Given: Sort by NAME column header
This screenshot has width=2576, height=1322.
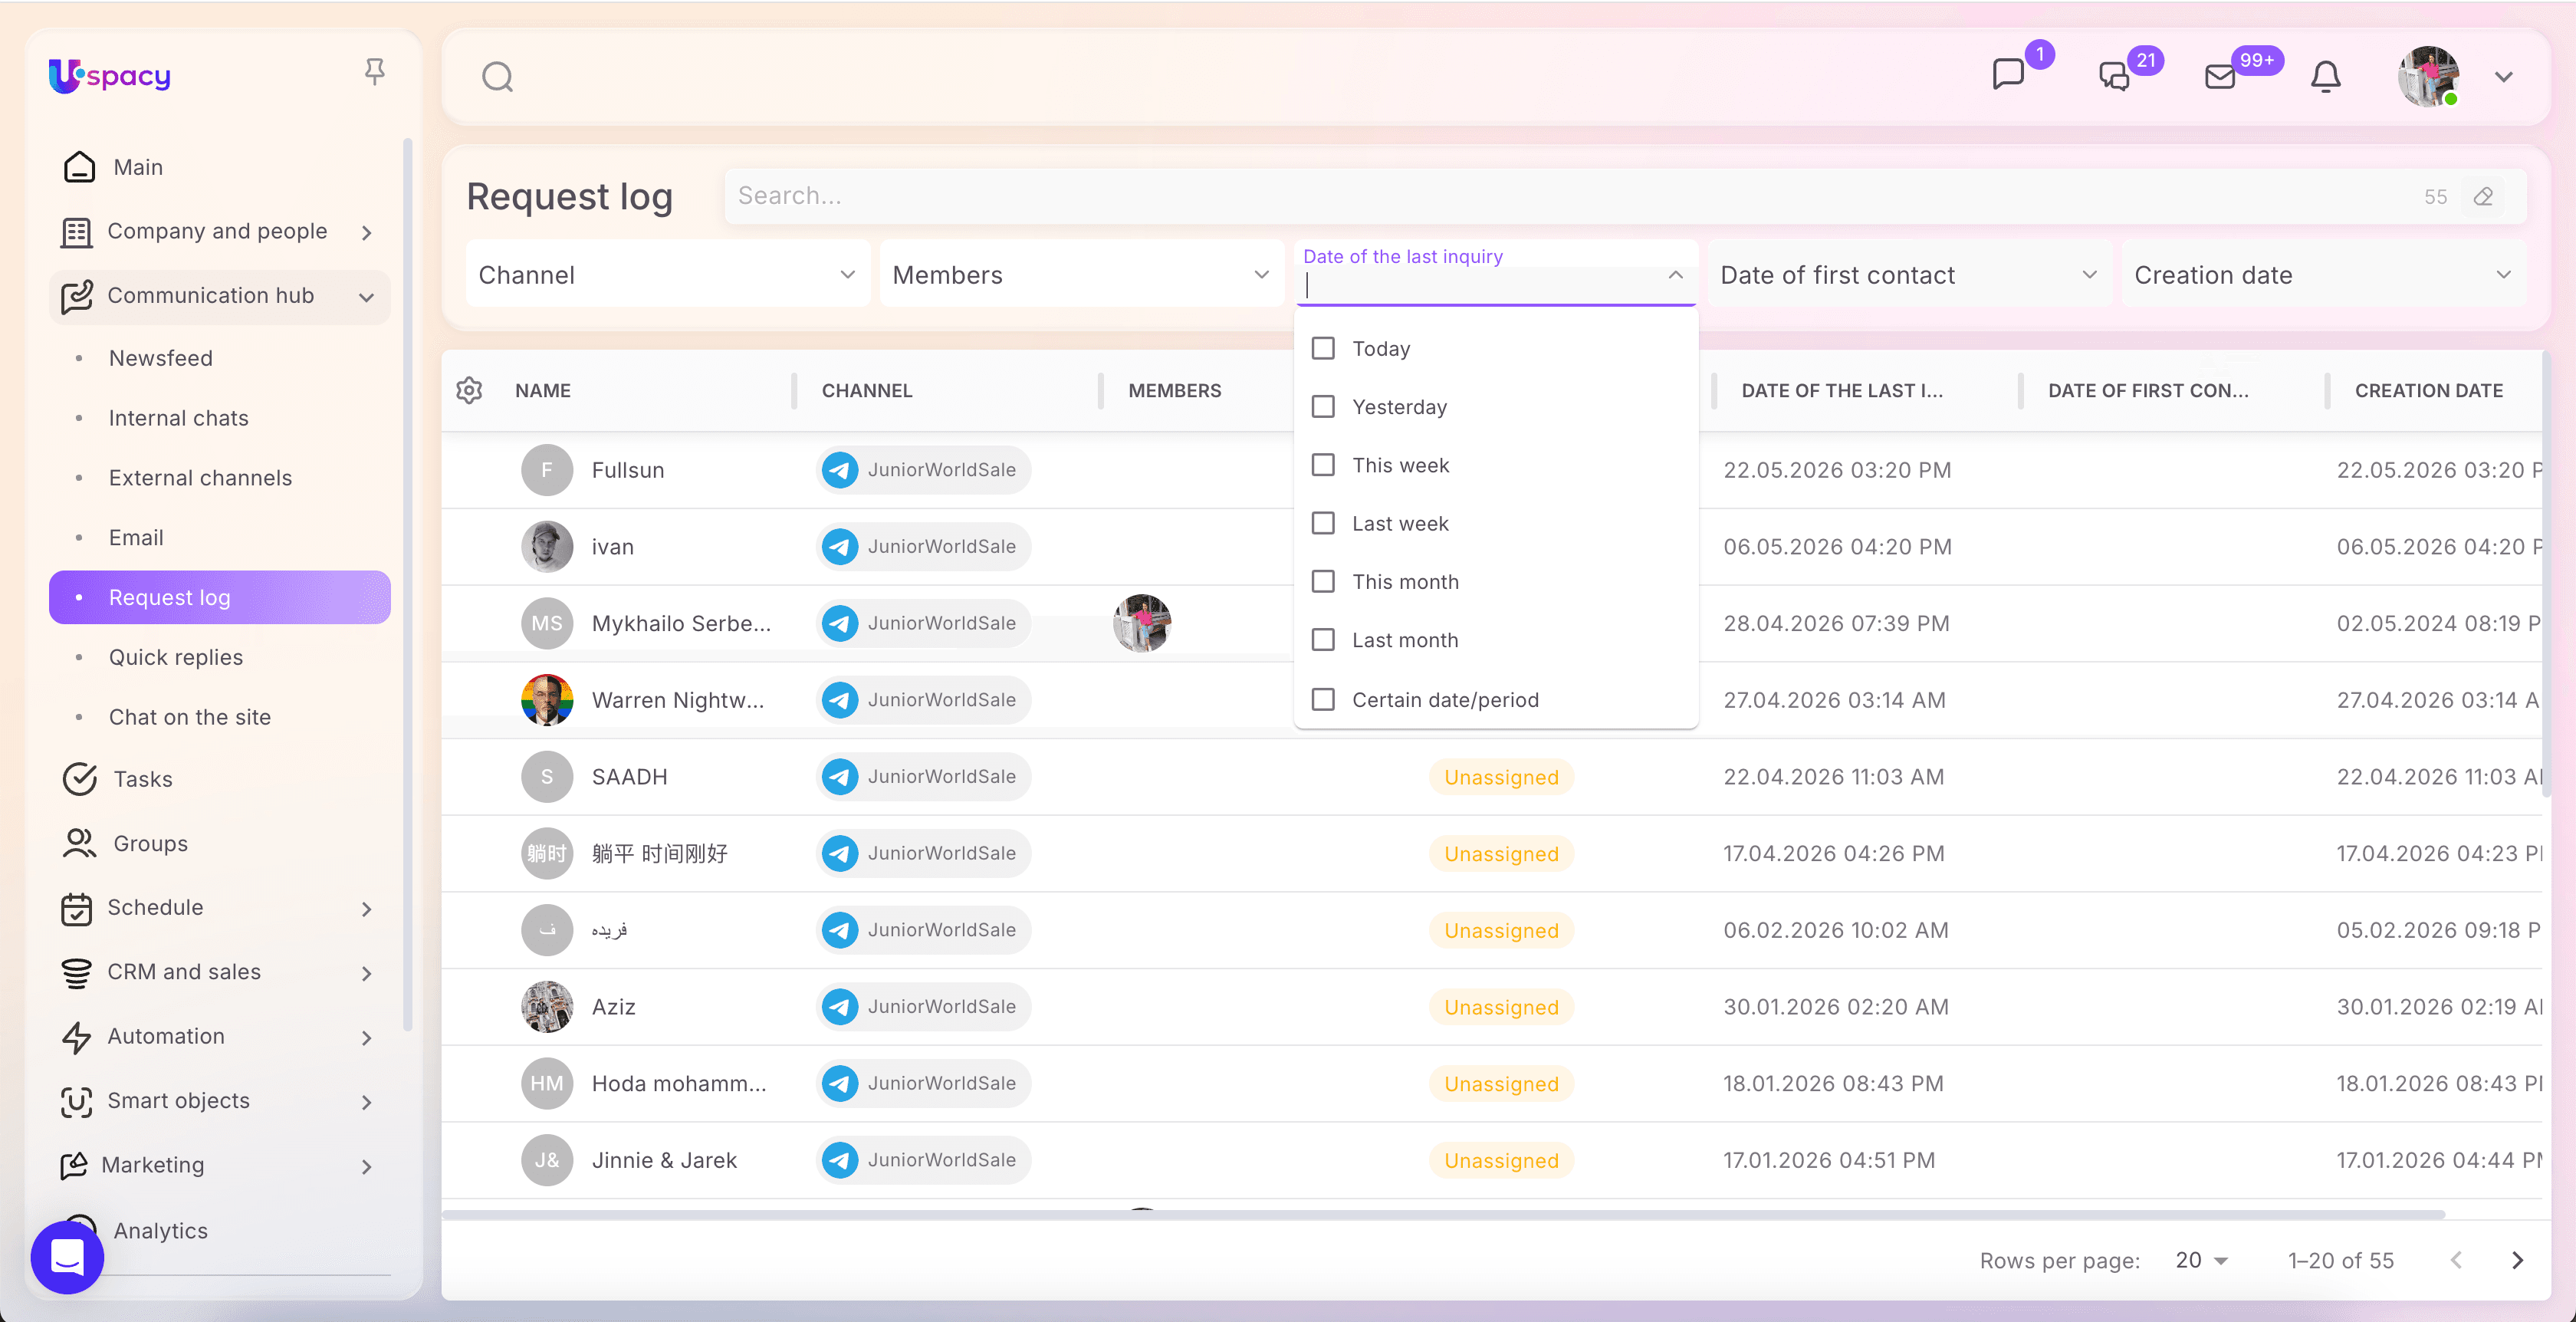Looking at the screenshot, I should (x=543, y=390).
